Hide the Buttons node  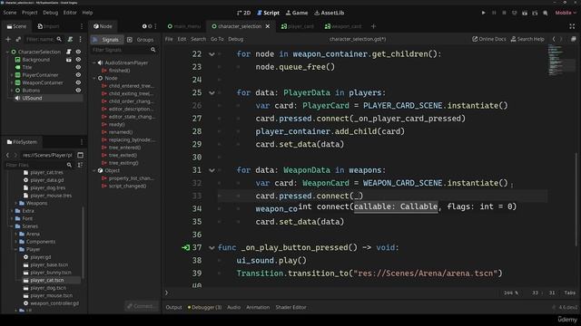(78, 91)
